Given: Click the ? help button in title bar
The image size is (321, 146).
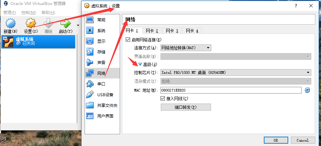Looking at the screenshot, I should pyautogui.click(x=296, y=6).
